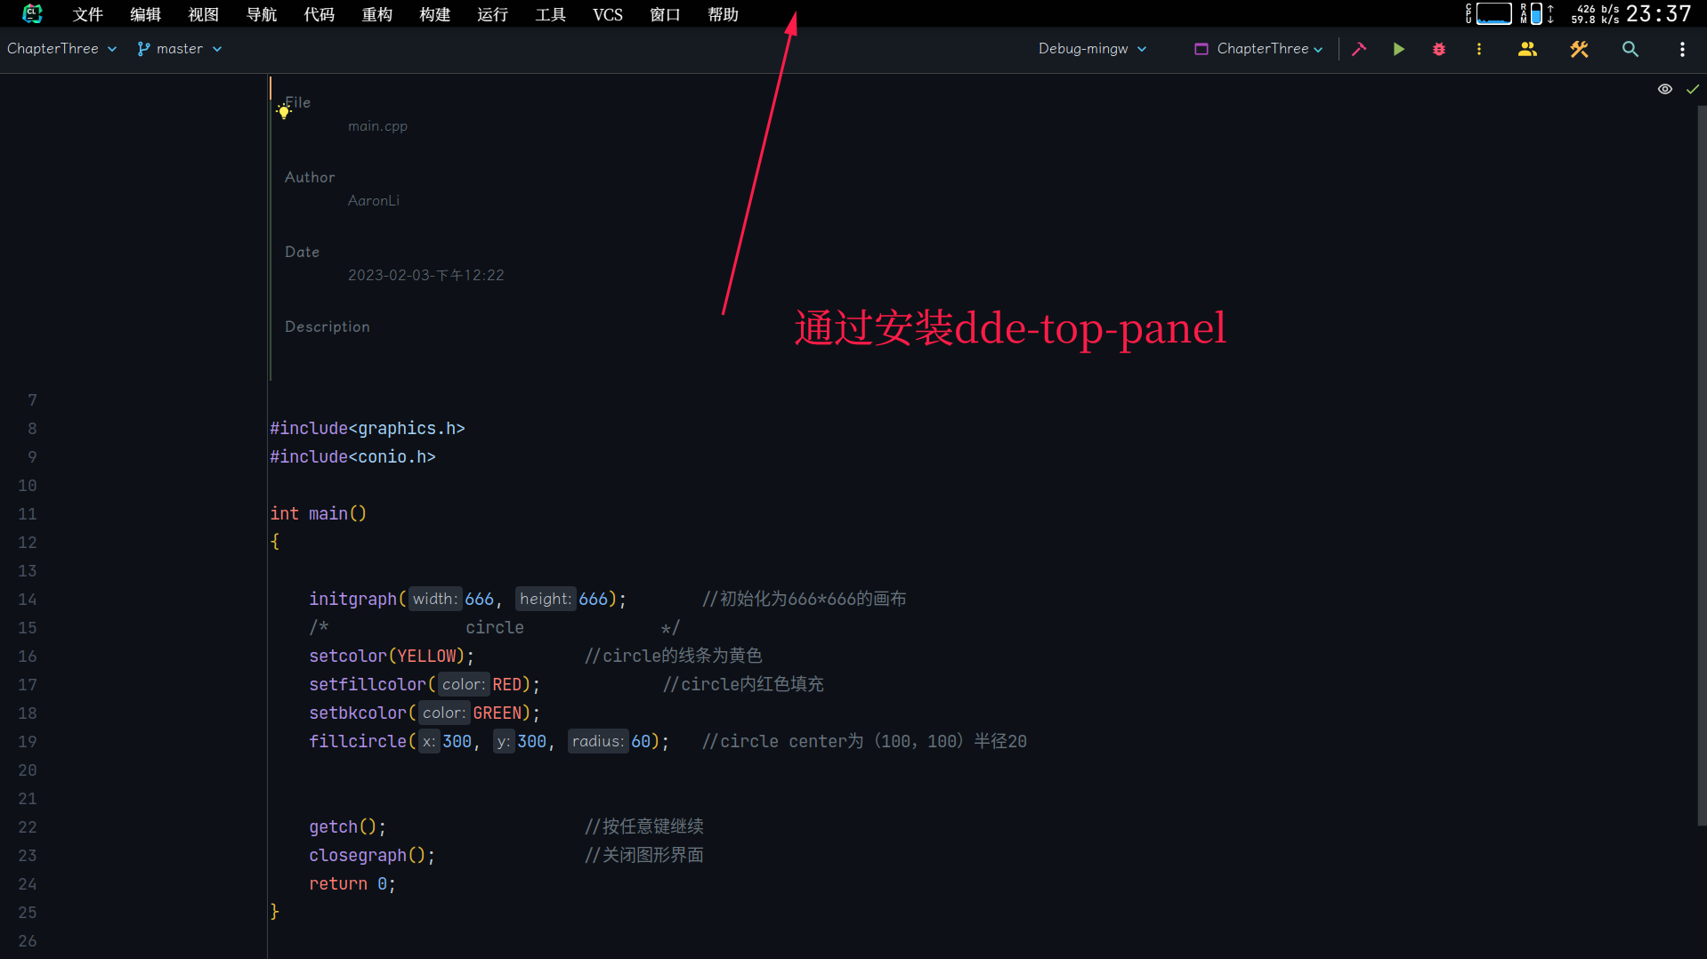The height and width of the screenshot is (959, 1707).
Task: Click line number 19 in gutter
Action: point(28,741)
